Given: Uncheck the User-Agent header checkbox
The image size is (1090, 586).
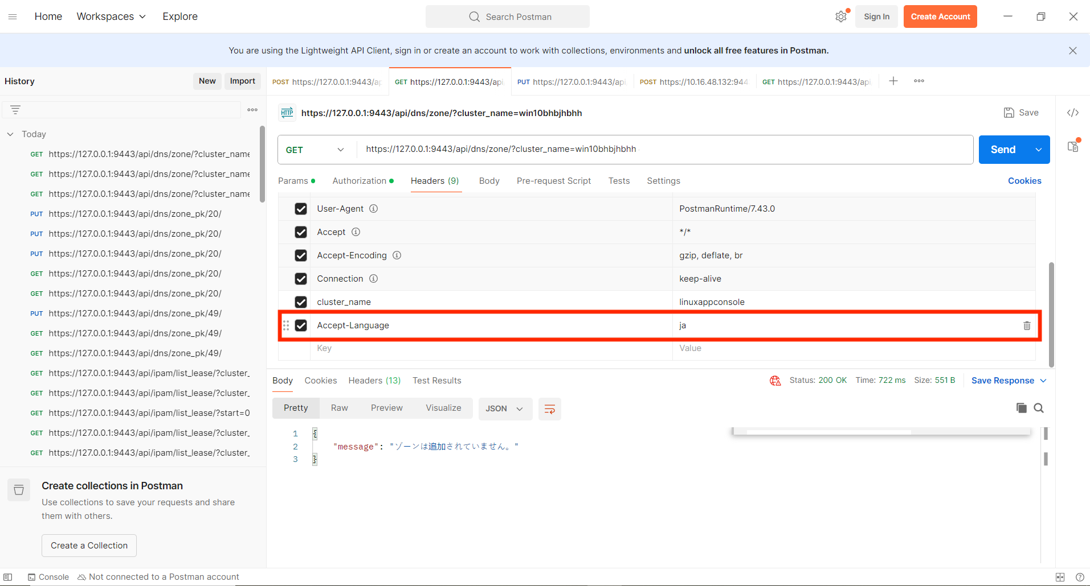Looking at the screenshot, I should (301, 209).
